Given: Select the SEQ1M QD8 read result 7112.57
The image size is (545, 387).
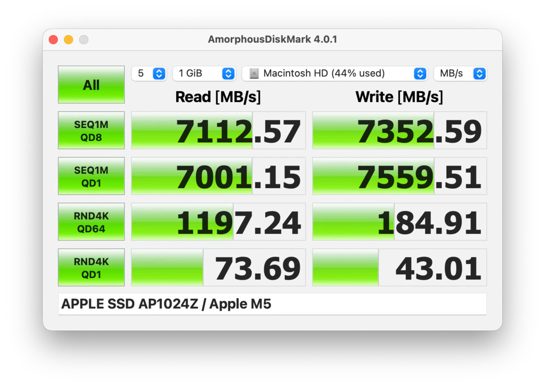Looking at the screenshot, I should pyautogui.click(x=218, y=130).
